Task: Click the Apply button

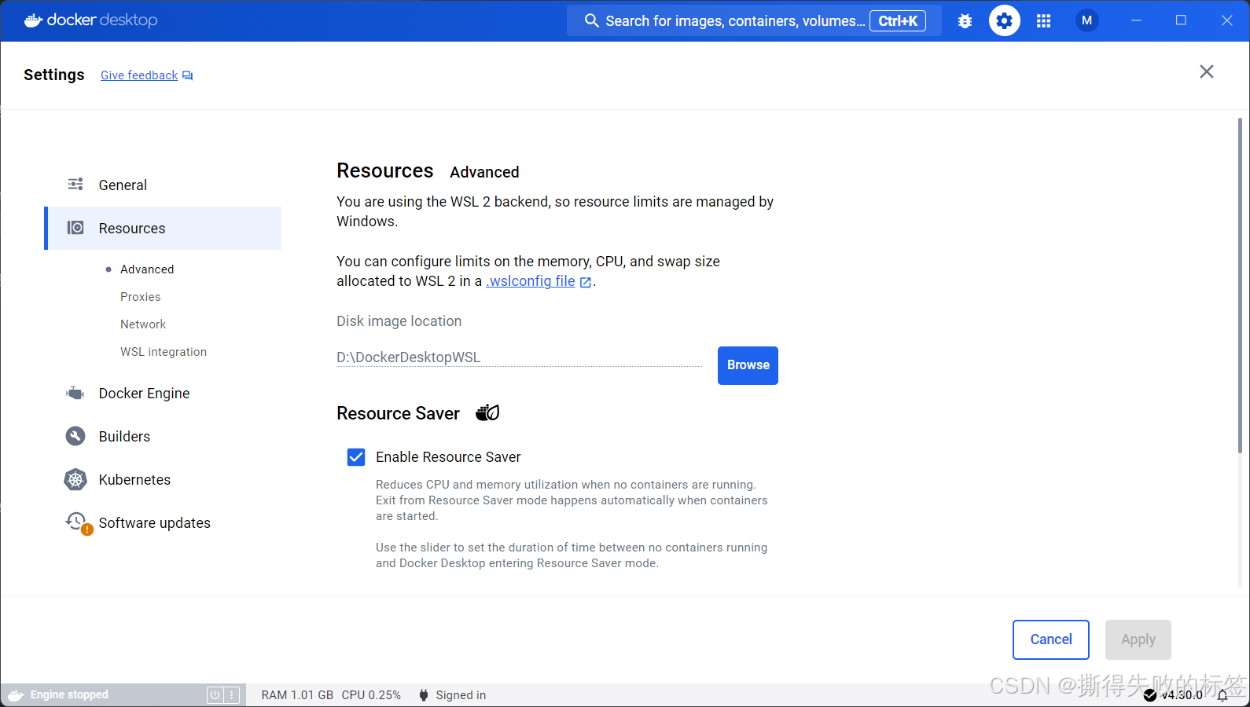Action: pos(1138,639)
